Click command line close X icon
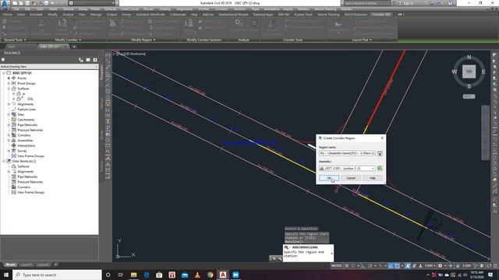The height and width of the screenshot is (280, 499). pos(274,258)
